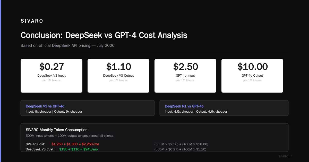Click the DeepSeek R1 vs GPT-4o heading
Screen dimensions: 309x162
(184, 106)
